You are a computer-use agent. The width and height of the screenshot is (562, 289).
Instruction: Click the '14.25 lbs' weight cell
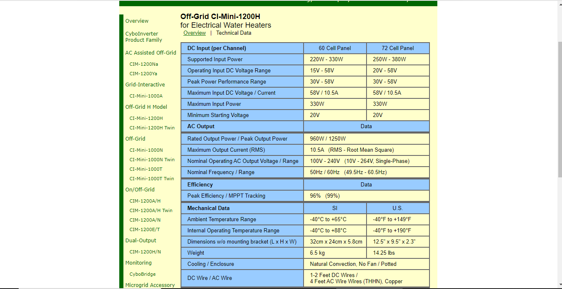coord(398,253)
